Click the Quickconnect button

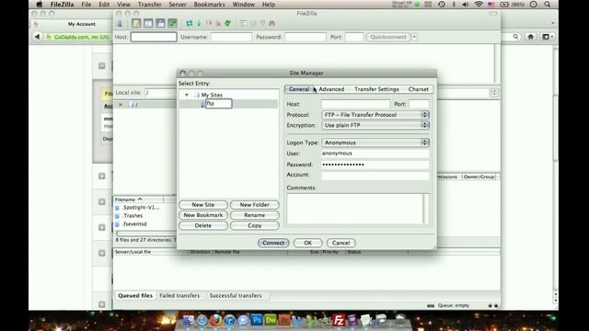click(x=388, y=37)
